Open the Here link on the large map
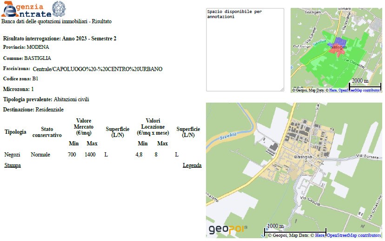Screen dimensions: 385x241 pyautogui.click(x=320, y=236)
